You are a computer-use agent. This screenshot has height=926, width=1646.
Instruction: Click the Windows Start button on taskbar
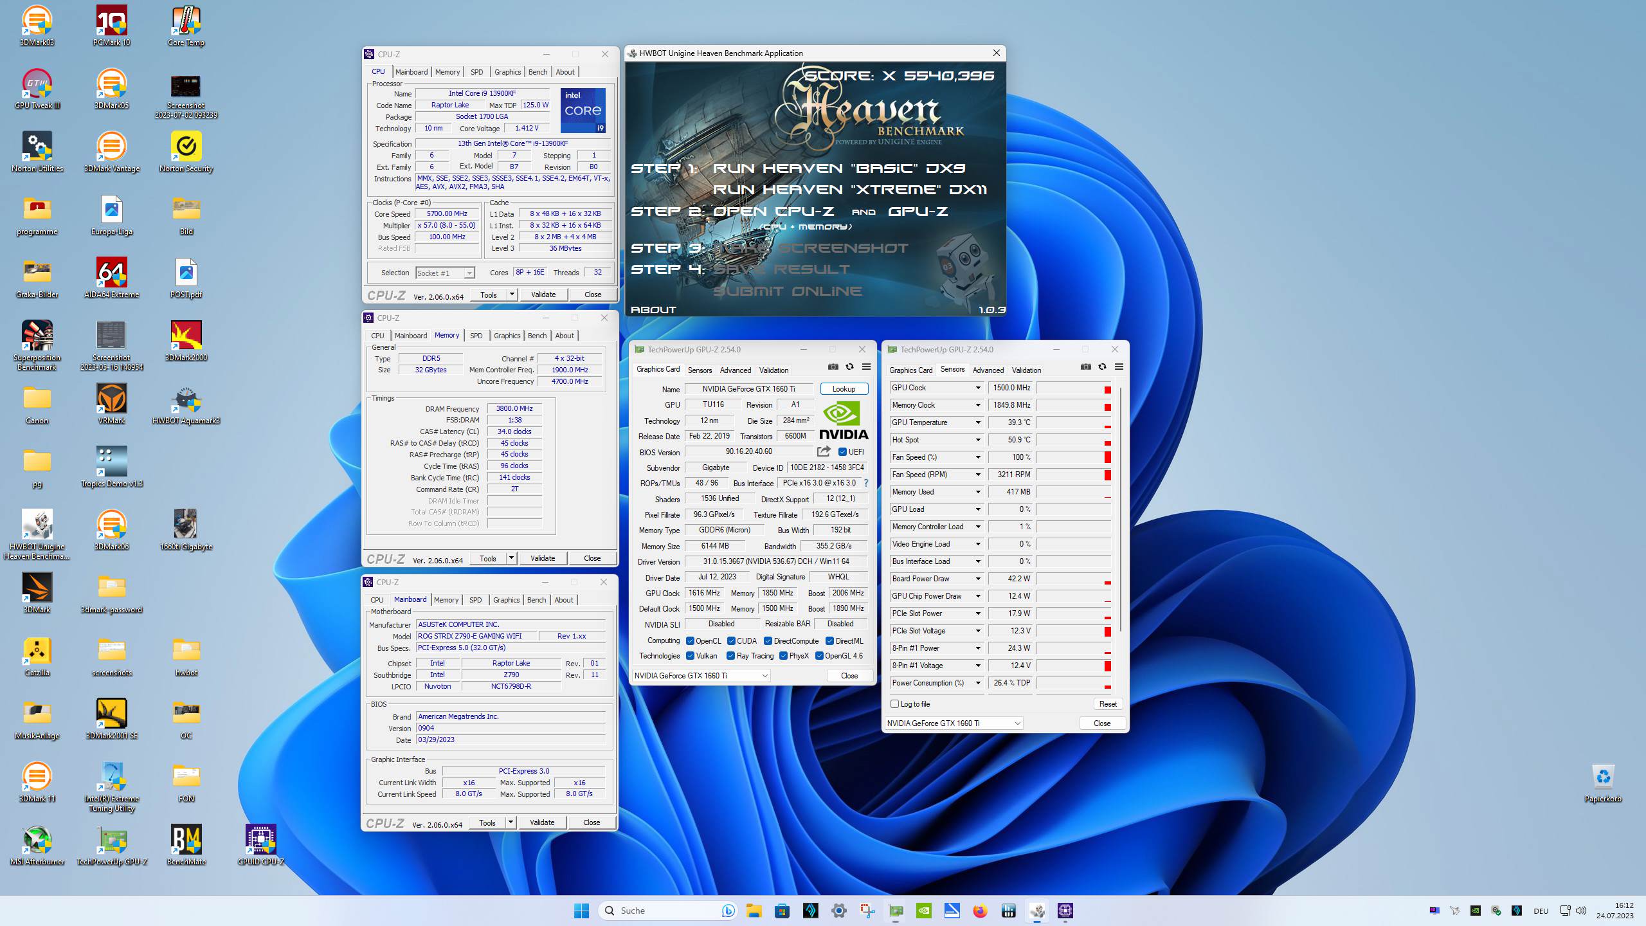pos(581,911)
